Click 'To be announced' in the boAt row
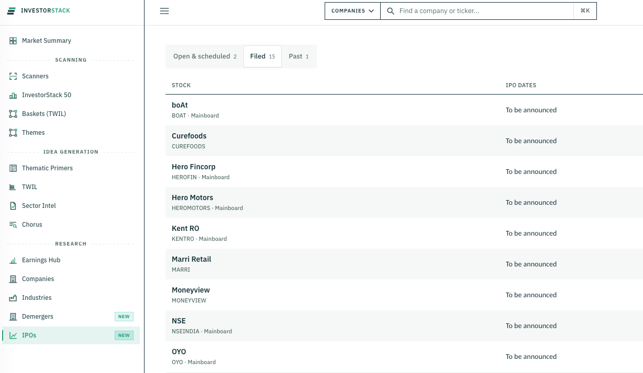The width and height of the screenshot is (643, 373). tap(531, 110)
